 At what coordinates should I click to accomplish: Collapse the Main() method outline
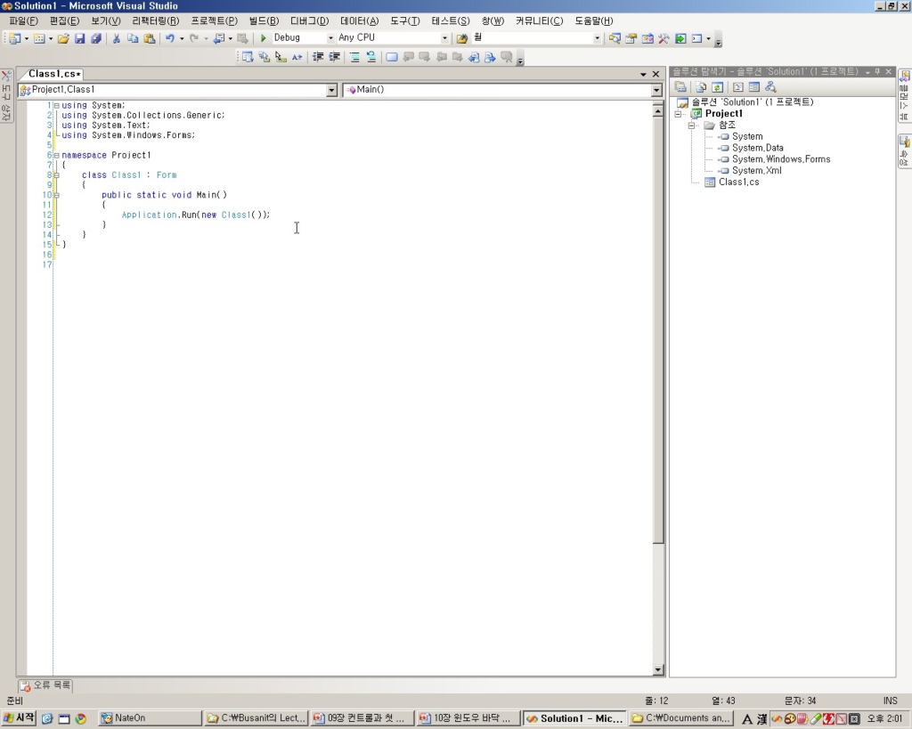56,195
